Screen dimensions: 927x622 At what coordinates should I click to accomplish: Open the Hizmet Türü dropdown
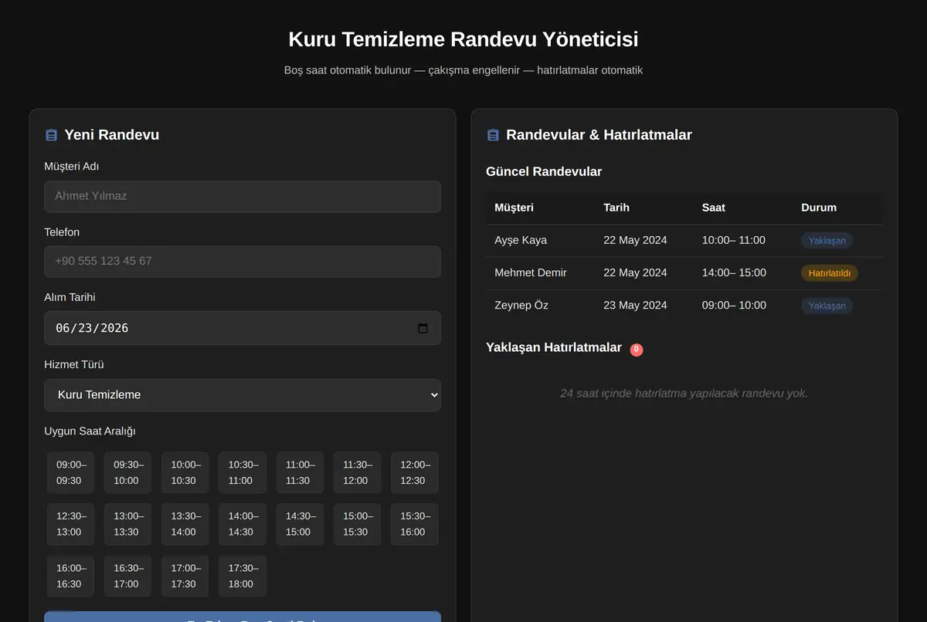click(243, 394)
